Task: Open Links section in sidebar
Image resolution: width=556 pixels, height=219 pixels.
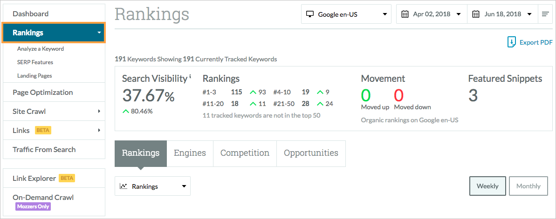Action: 54,131
